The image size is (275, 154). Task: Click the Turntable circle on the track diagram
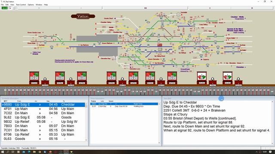(178, 14)
